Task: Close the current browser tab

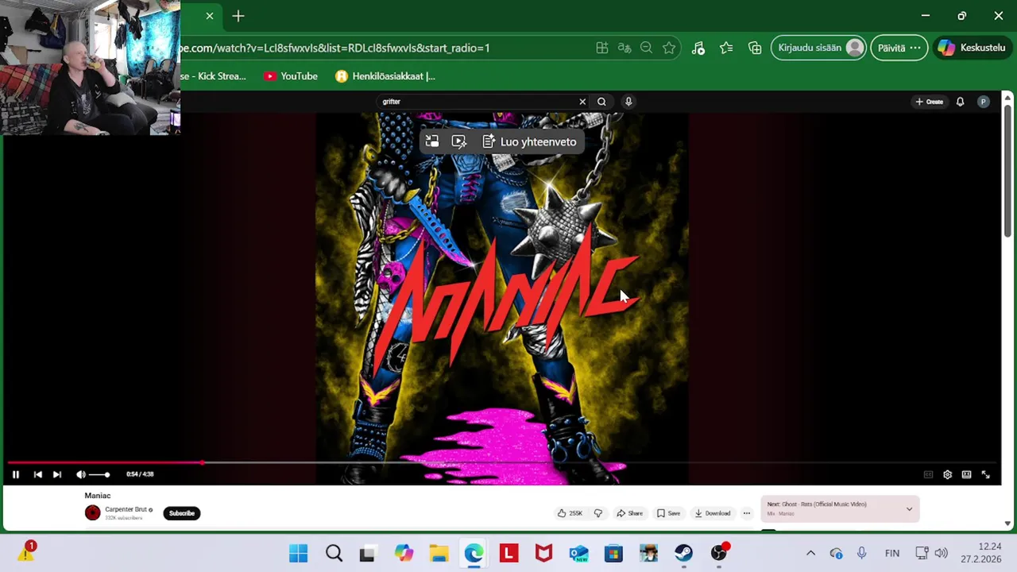Action: point(210,16)
